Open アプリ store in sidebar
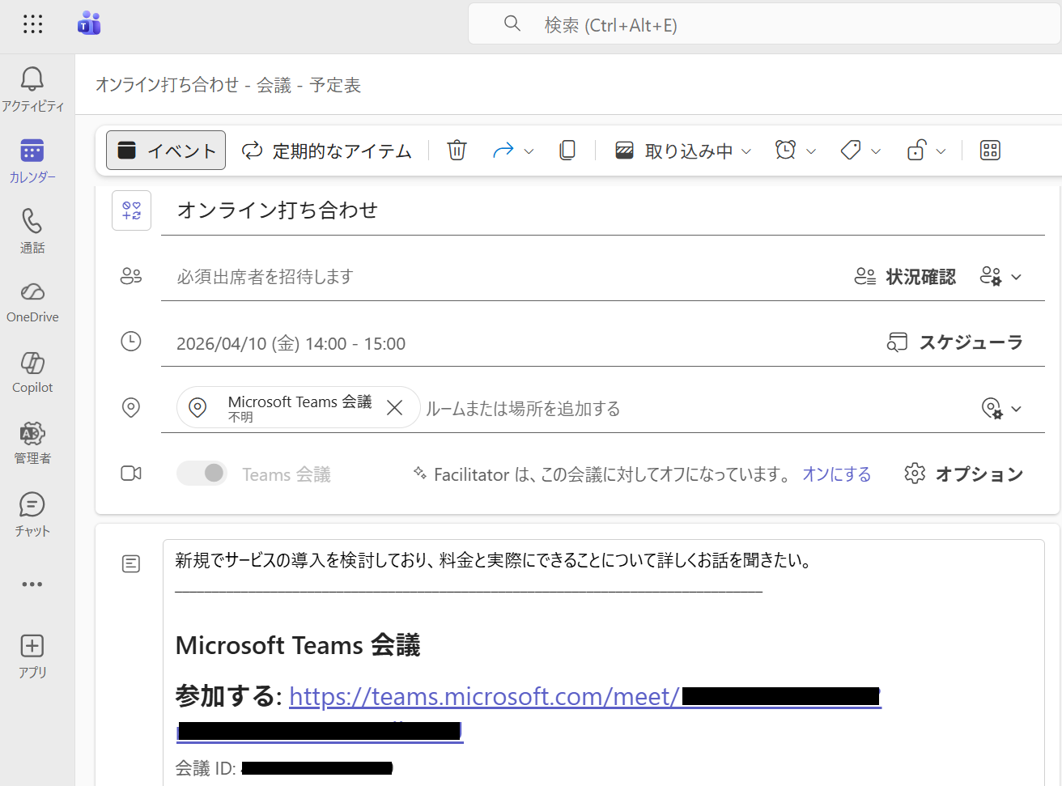The image size is (1062, 786). [32, 656]
